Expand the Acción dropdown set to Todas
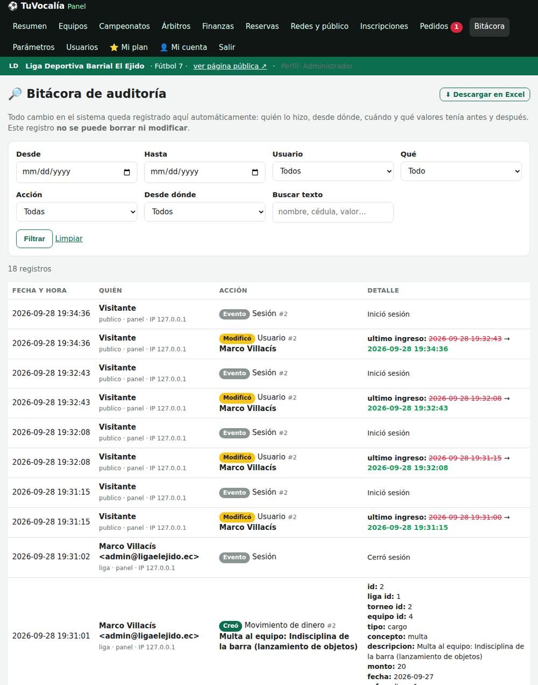This screenshot has height=685, width=538. tap(77, 212)
